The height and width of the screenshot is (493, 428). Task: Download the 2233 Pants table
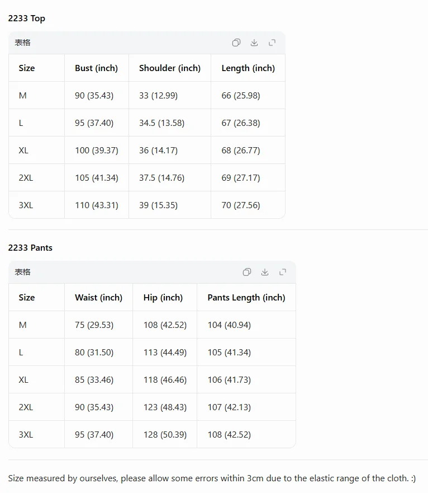tap(265, 272)
